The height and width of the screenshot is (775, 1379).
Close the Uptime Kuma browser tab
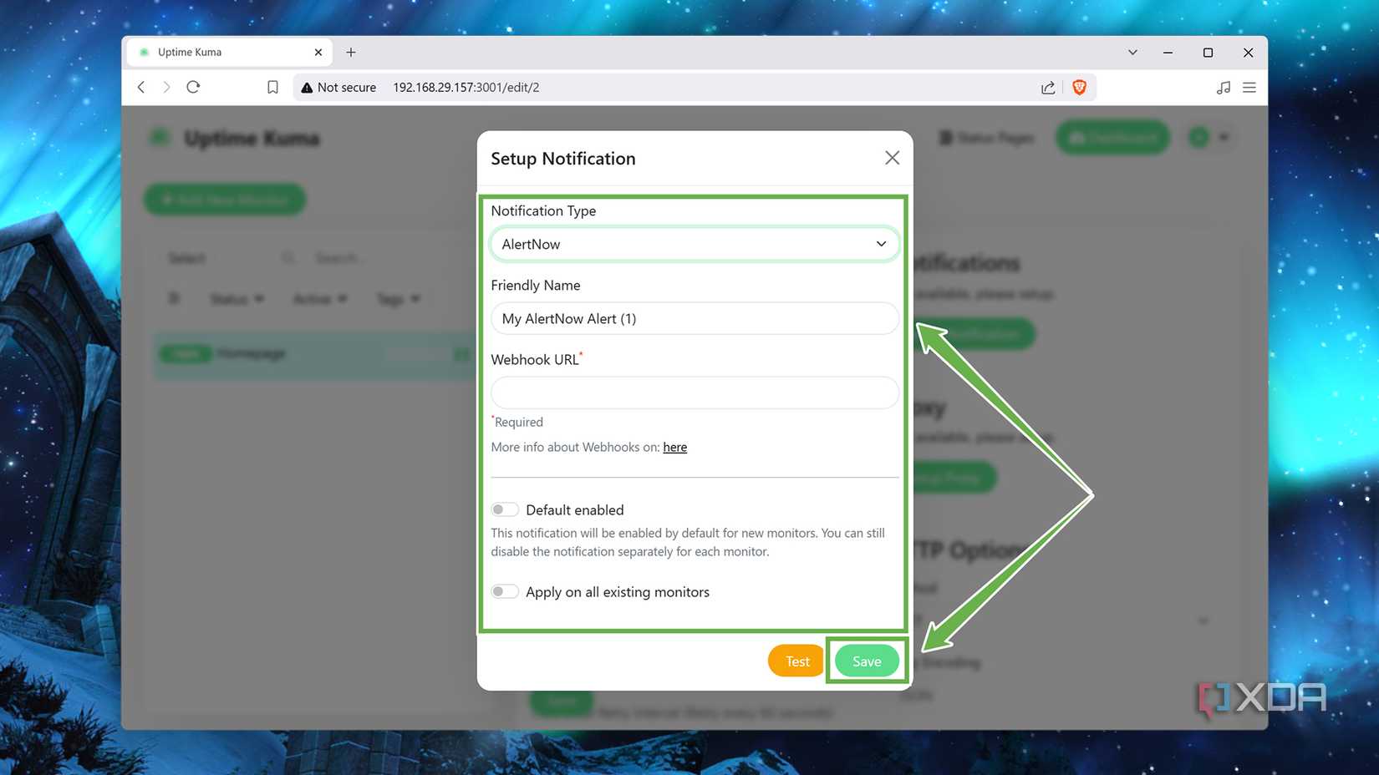(x=318, y=52)
